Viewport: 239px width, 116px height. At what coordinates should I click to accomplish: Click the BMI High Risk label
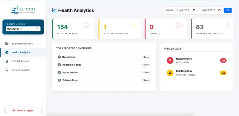[184, 71]
